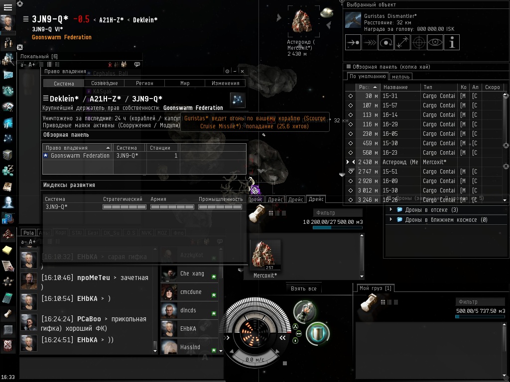Select the Mercoxit ore stack thumbnail

[265, 255]
